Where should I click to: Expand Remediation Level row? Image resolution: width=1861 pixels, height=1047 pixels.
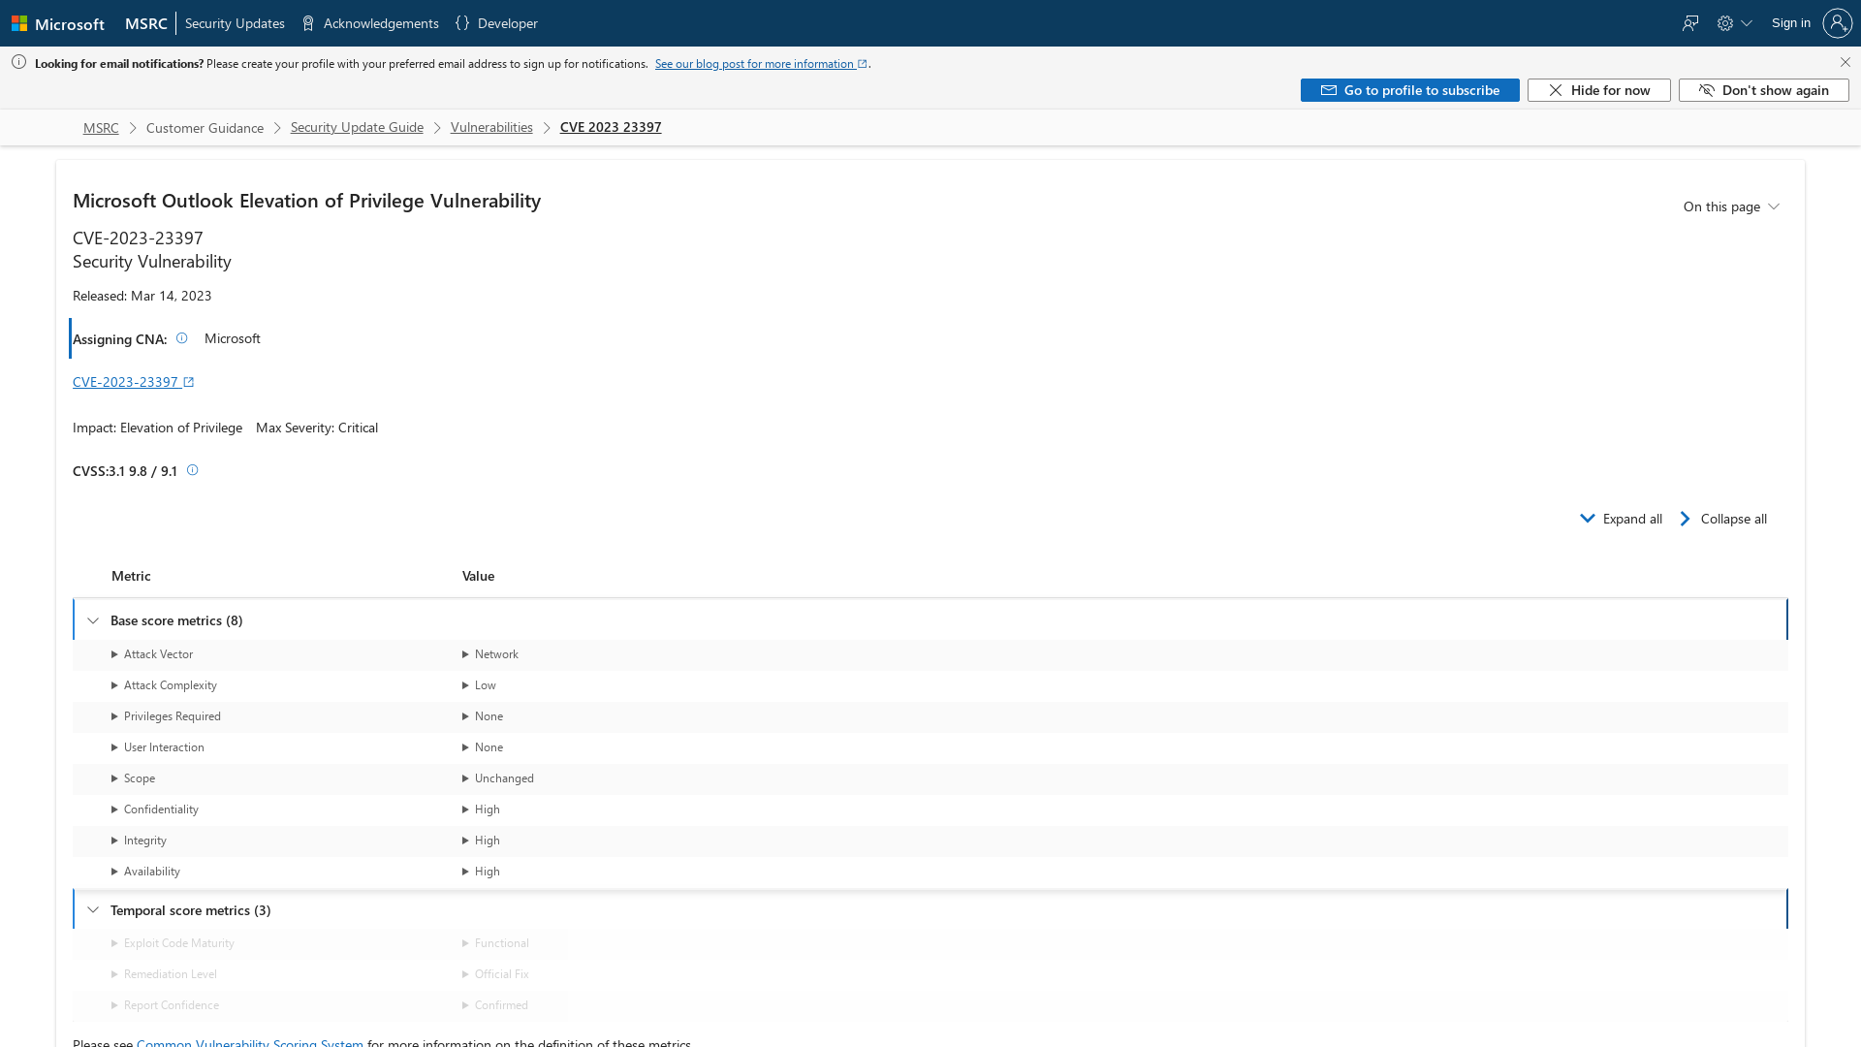(164, 974)
